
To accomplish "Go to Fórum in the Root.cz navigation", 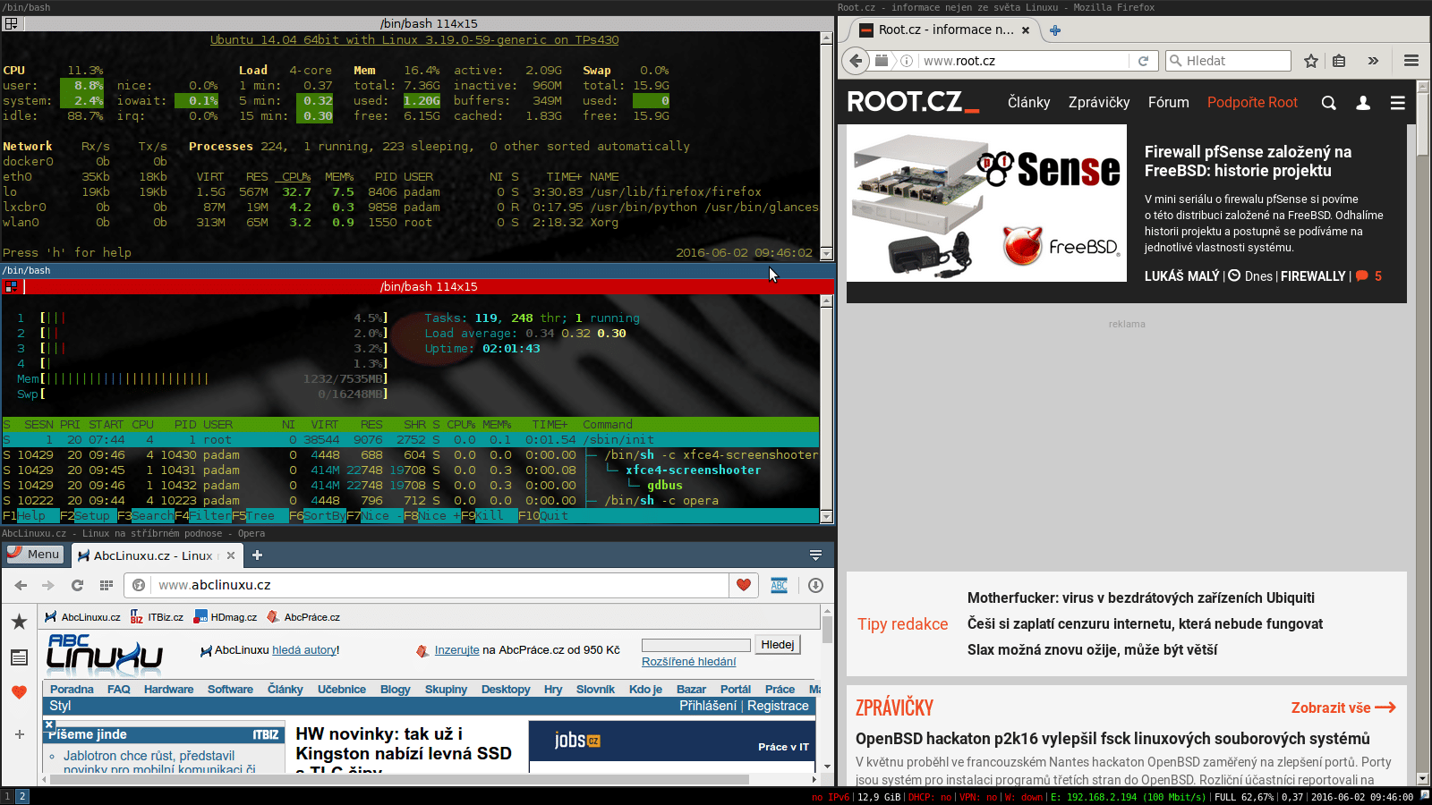I will pyautogui.click(x=1168, y=103).
